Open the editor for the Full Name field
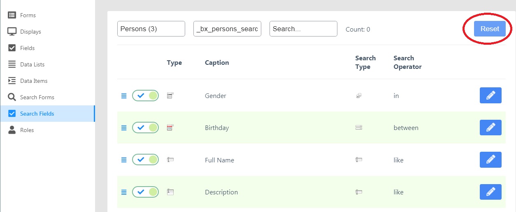 pos(490,160)
